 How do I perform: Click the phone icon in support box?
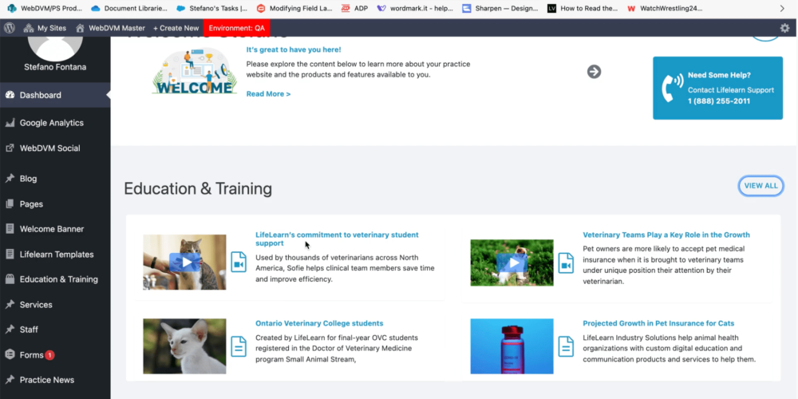pyautogui.click(x=672, y=88)
